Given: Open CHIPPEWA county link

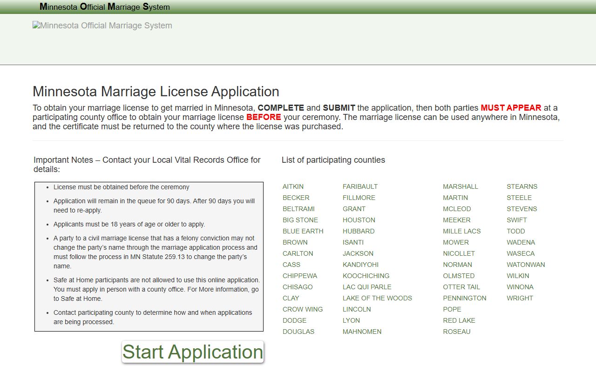Looking at the screenshot, I should pos(300,276).
